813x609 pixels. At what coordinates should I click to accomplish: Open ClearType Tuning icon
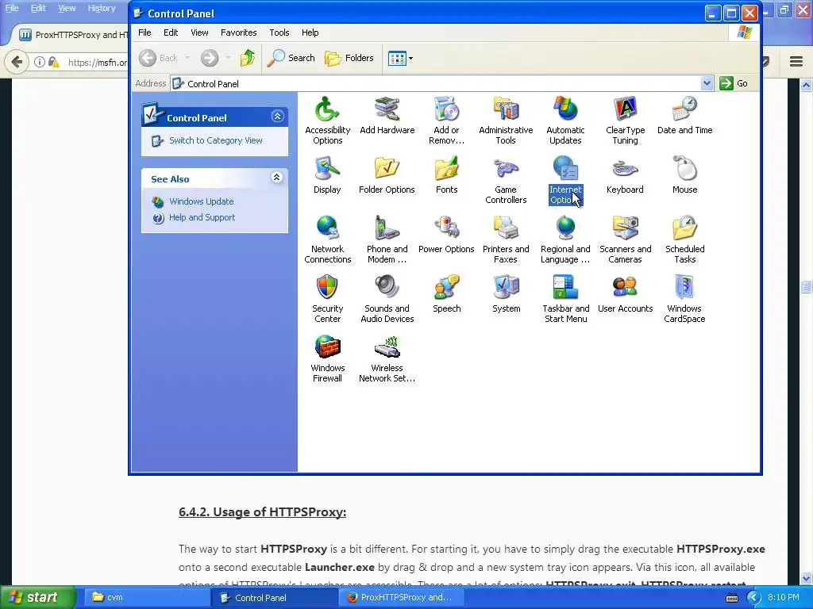625,121
